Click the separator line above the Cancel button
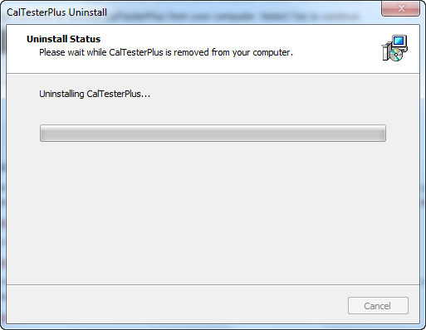The height and width of the screenshot is (330, 426). (213, 284)
